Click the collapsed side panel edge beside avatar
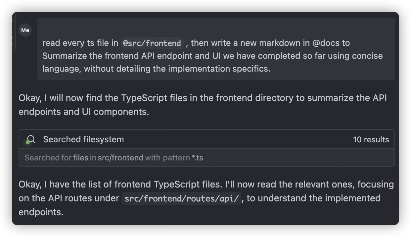The image size is (411, 237). (x=14, y=32)
